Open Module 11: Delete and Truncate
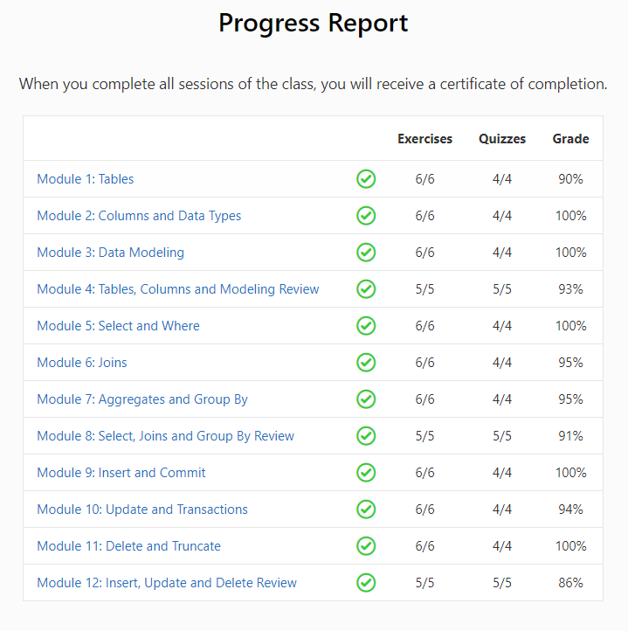Screen dimensions: 628x631 click(x=128, y=546)
